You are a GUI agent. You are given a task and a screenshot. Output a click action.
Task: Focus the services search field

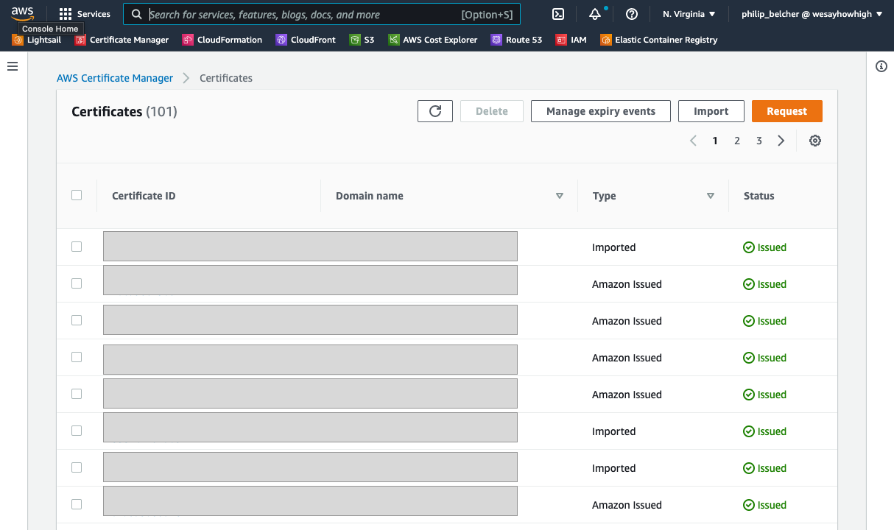pos(302,14)
